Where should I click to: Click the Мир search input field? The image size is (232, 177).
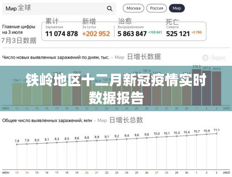click(x=59, y=8)
